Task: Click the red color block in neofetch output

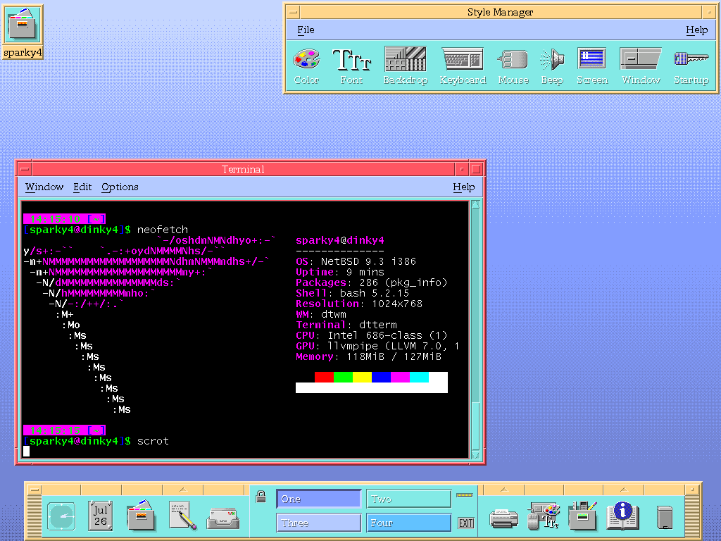Action: point(324,377)
